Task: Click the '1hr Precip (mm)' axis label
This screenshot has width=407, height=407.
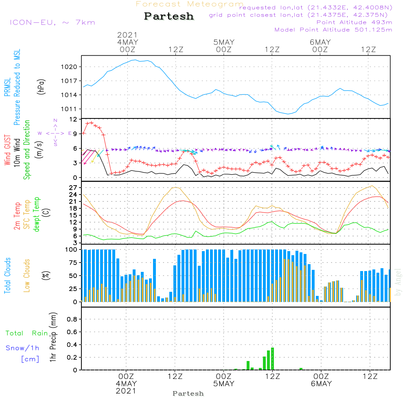Action: [x=53, y=337]
